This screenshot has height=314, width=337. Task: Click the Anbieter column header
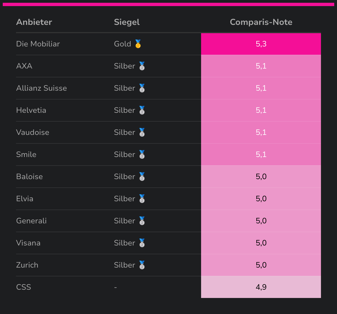point(34,22)
